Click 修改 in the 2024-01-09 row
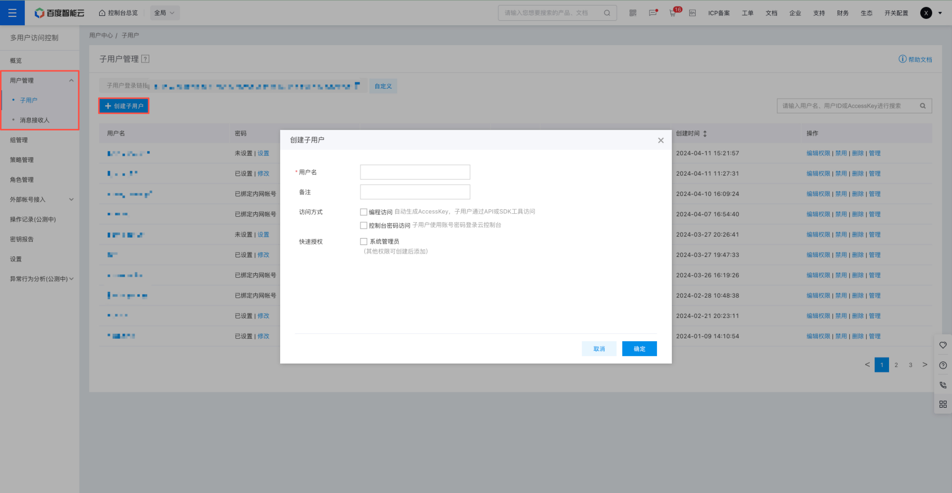Image resolution: width=952 pixels, height=493 pixels. [x=263, y=336]
